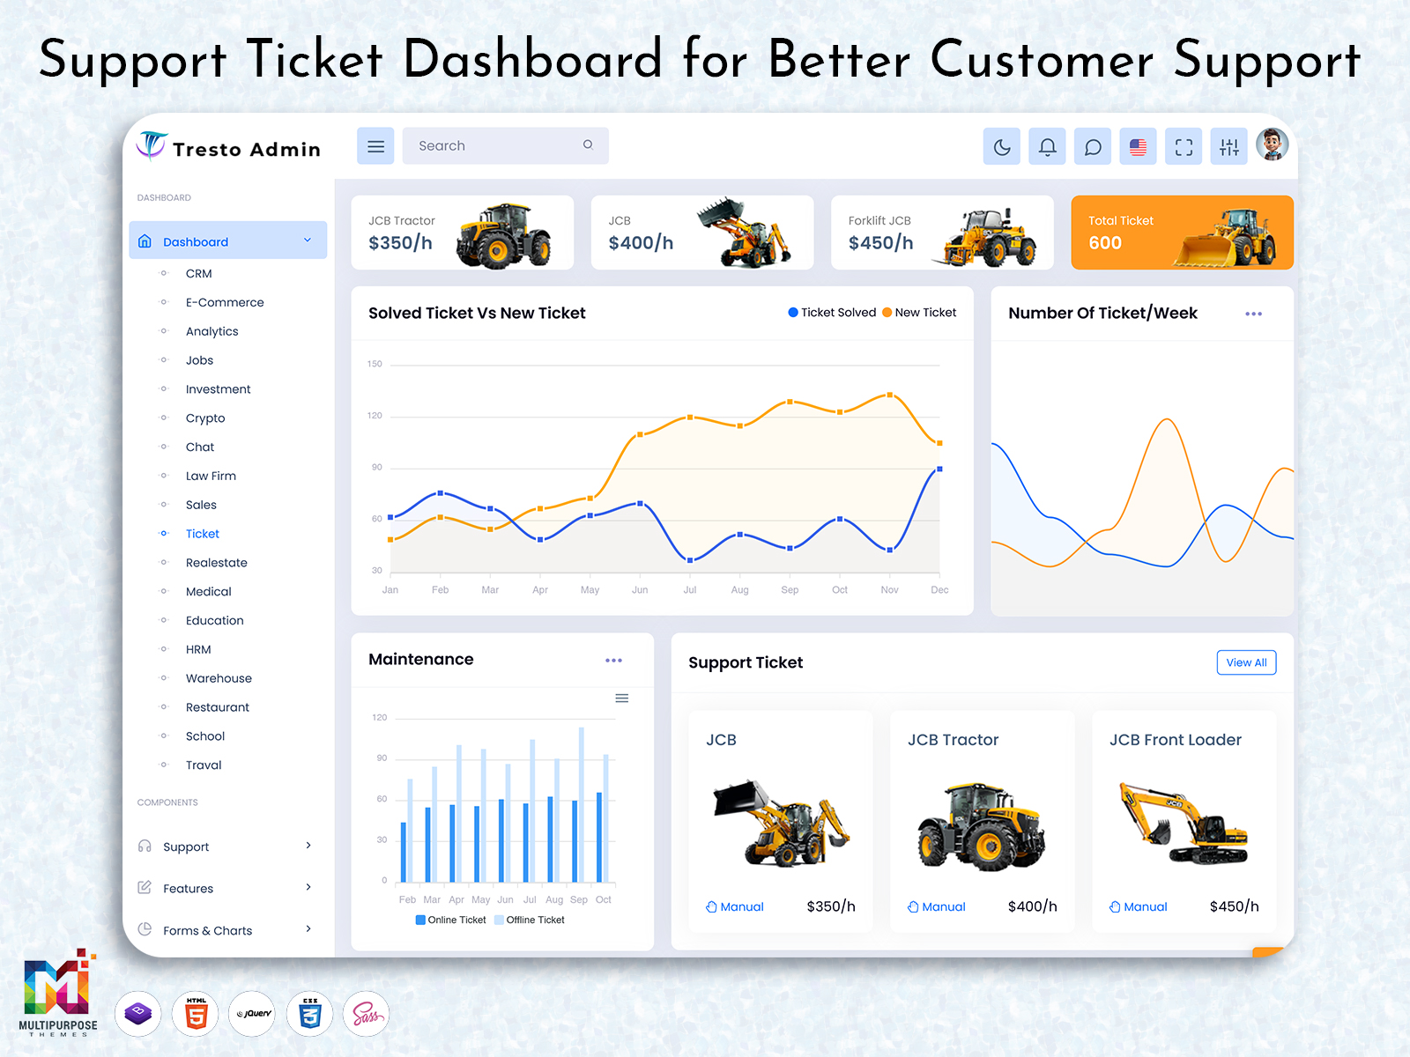The width and height of the screenshot is (1410, 1057).
Task: Click the November New Ticket data point
Action: [890, 395]
